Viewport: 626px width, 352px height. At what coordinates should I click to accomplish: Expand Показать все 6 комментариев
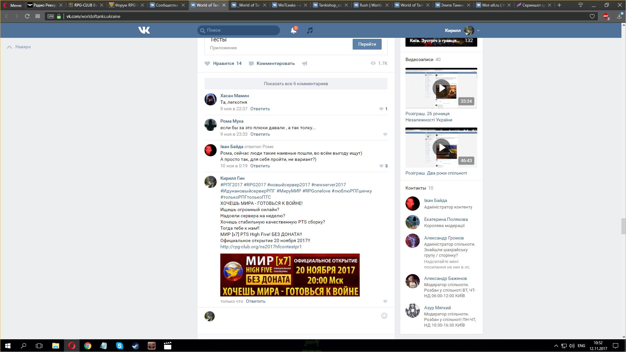tap(296, 84)
